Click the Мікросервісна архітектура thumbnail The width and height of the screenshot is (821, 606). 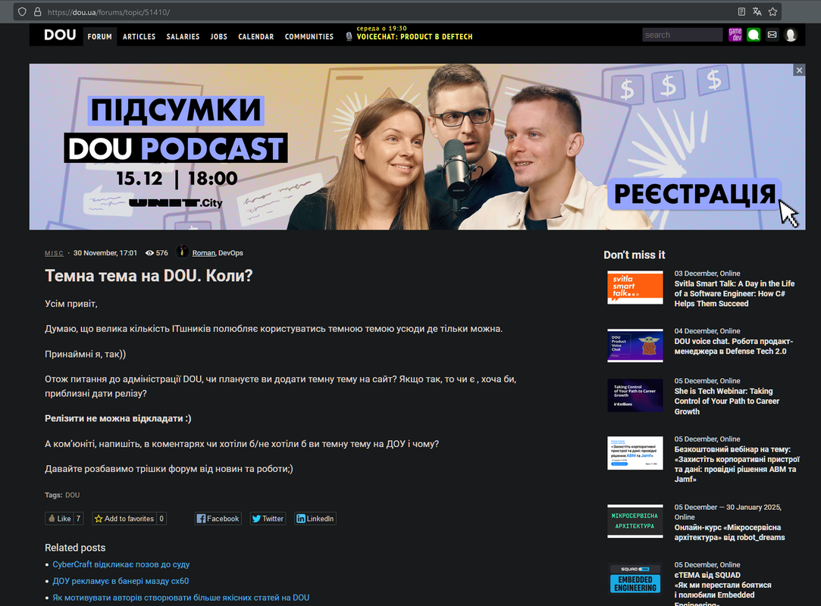click(x=635, y=521)
